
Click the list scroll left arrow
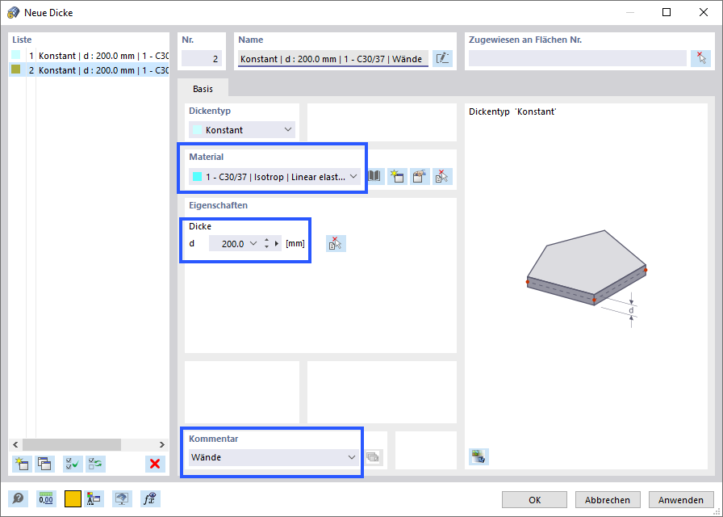tap(15, 444)
